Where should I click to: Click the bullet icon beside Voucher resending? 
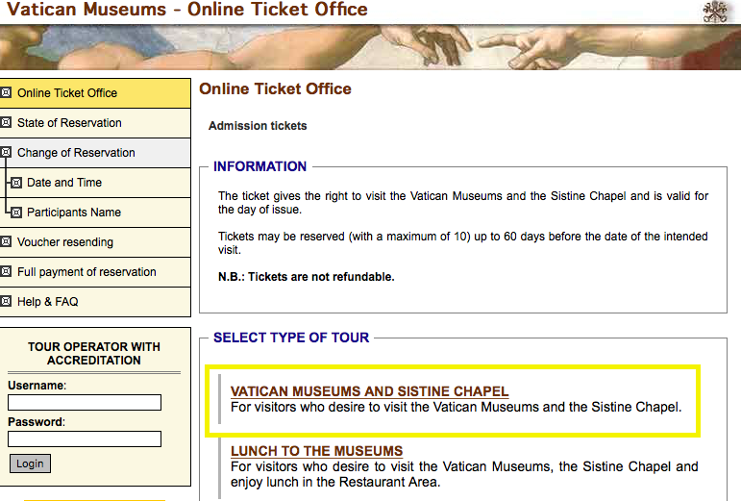tap(6, 242)
